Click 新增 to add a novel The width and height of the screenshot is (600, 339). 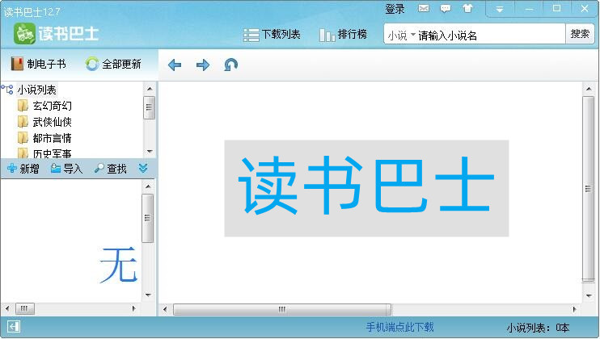(x=23, y=169)
